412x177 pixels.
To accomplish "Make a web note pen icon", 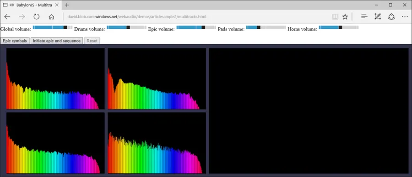I will [x=378, y=17].
